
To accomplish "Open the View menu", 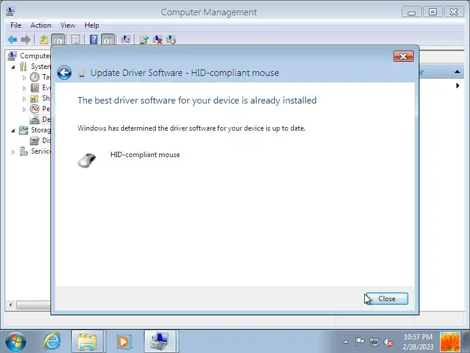I will (x=68, y=25).
